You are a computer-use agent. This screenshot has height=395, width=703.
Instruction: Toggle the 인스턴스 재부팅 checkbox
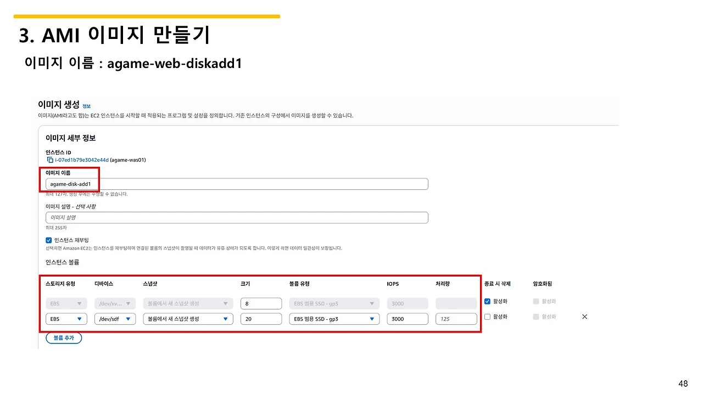(x=49, y=240)
